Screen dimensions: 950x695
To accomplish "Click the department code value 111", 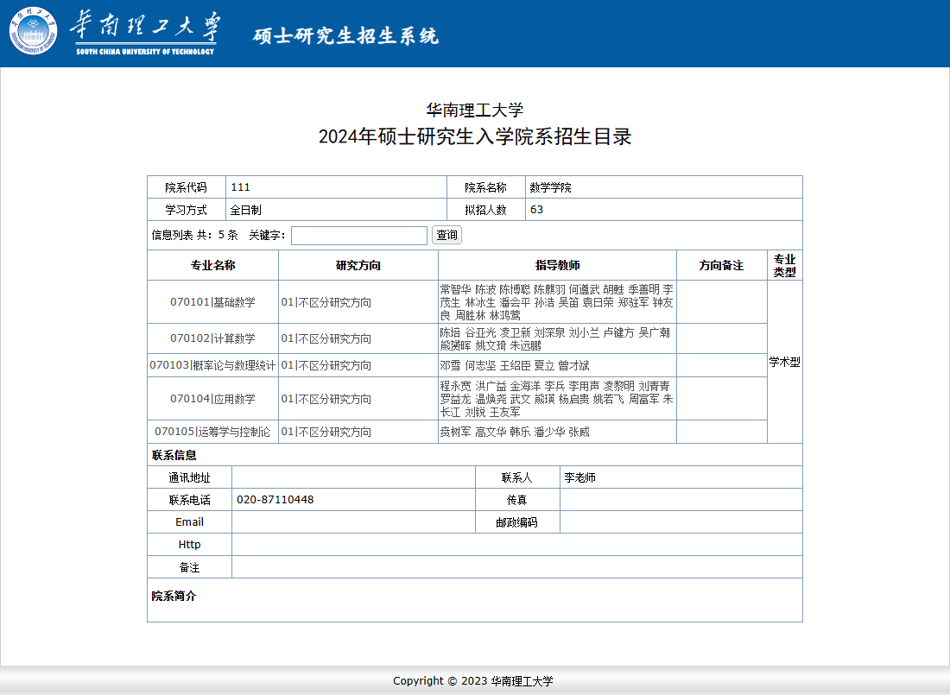I will (x=241, y=187).
